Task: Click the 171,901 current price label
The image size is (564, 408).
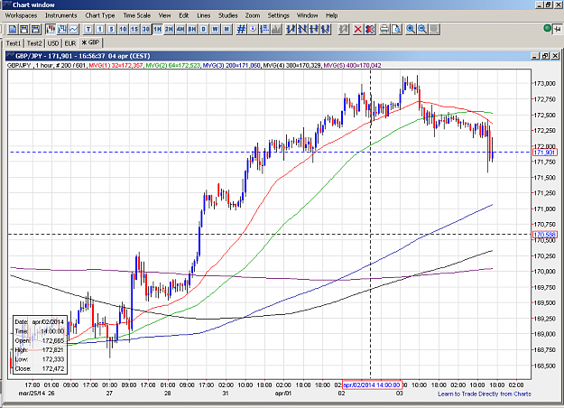Action: click(544, 153)
